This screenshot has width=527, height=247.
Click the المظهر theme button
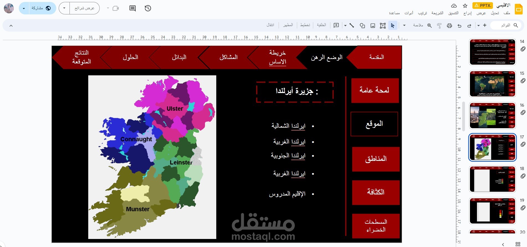(288, 25)
